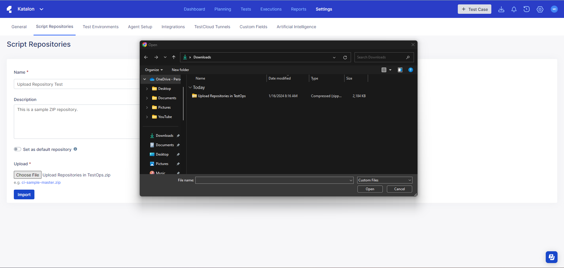Image resolution: width=564 pixels, height=268 pixels.
Task: Click the file dialog help icon
Action: point(410,70)
